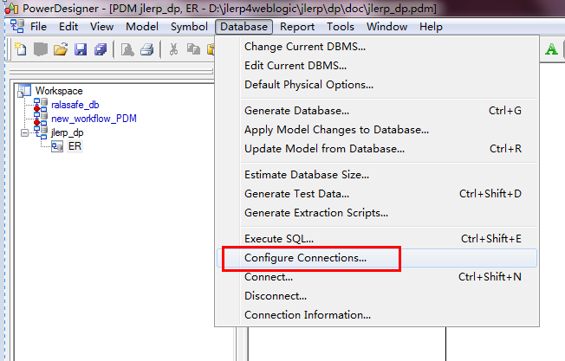The image size is (565, 361).
Task: Click the Print Preview toolbar icon
Action: pos(127,49)
